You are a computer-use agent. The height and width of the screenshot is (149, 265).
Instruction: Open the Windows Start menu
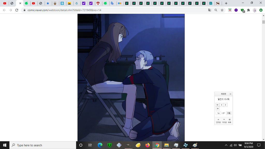[5, 145]
